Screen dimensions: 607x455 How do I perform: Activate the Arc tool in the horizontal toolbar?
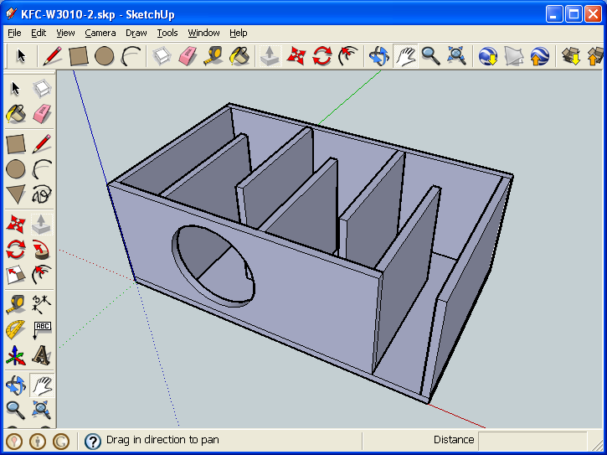(x=131, y=56)
